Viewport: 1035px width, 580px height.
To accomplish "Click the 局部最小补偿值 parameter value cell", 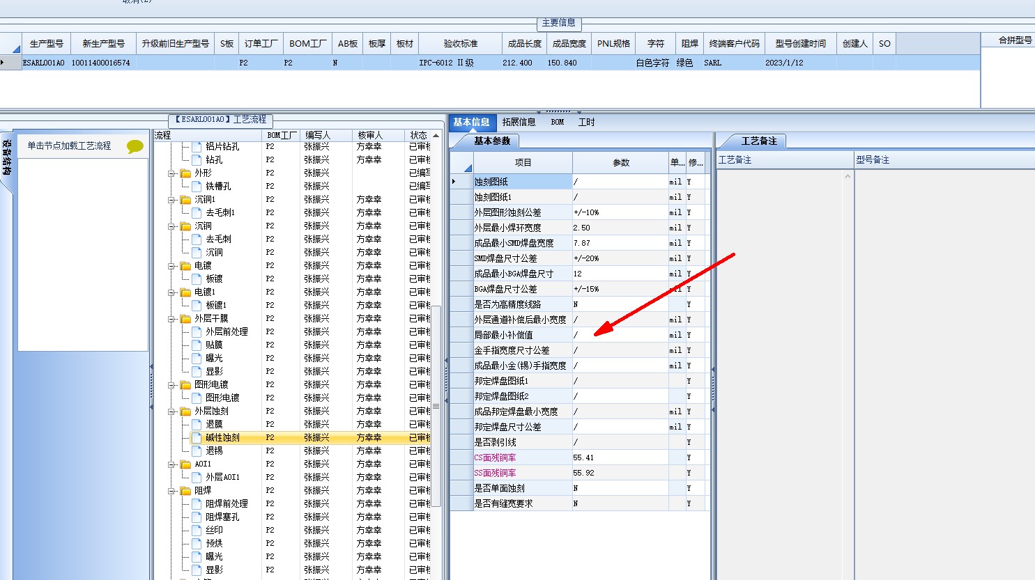I will point(620,335).
